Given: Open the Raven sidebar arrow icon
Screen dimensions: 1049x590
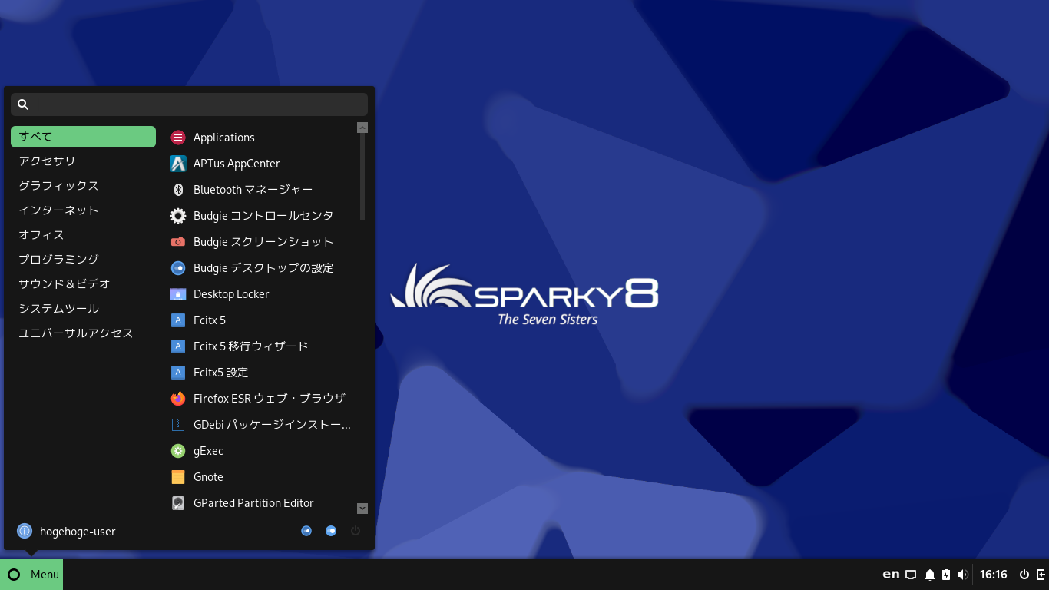Looking at the screenshot, I should coord(1041,575).
